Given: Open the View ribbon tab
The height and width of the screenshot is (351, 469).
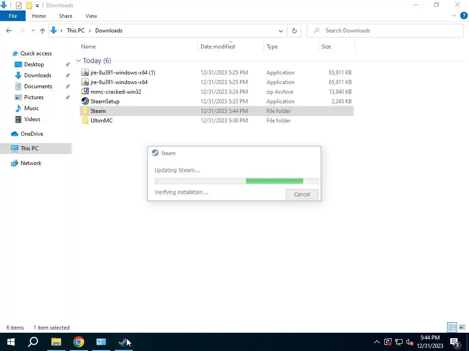Looking at the screenshot, I should (91, 16).
